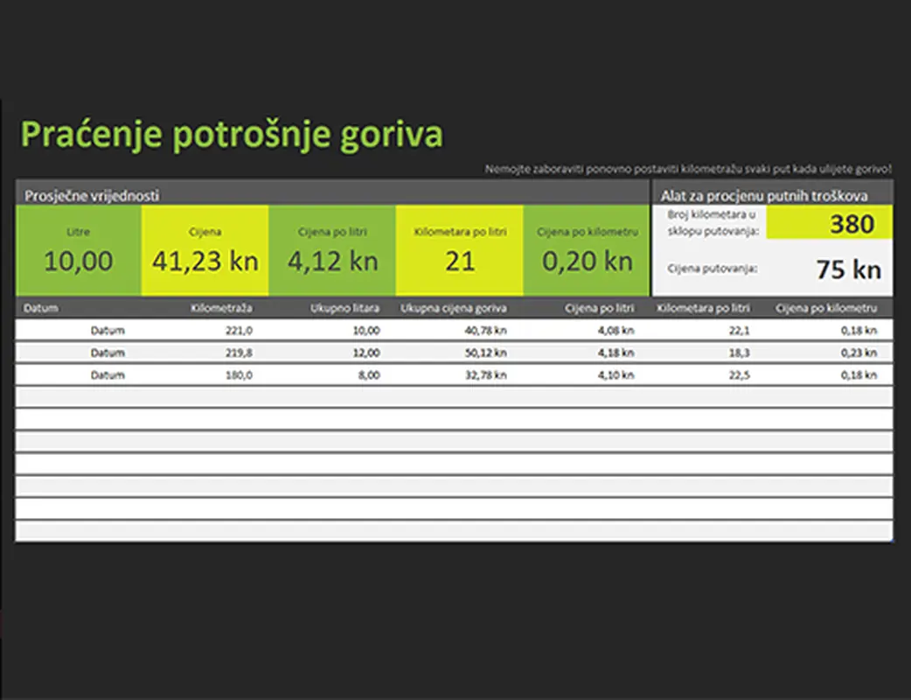Click the Praćenje potrošnje goriva title
This screenshot has height=700, width=911.
pyautogui.click(x=232, y=134)
